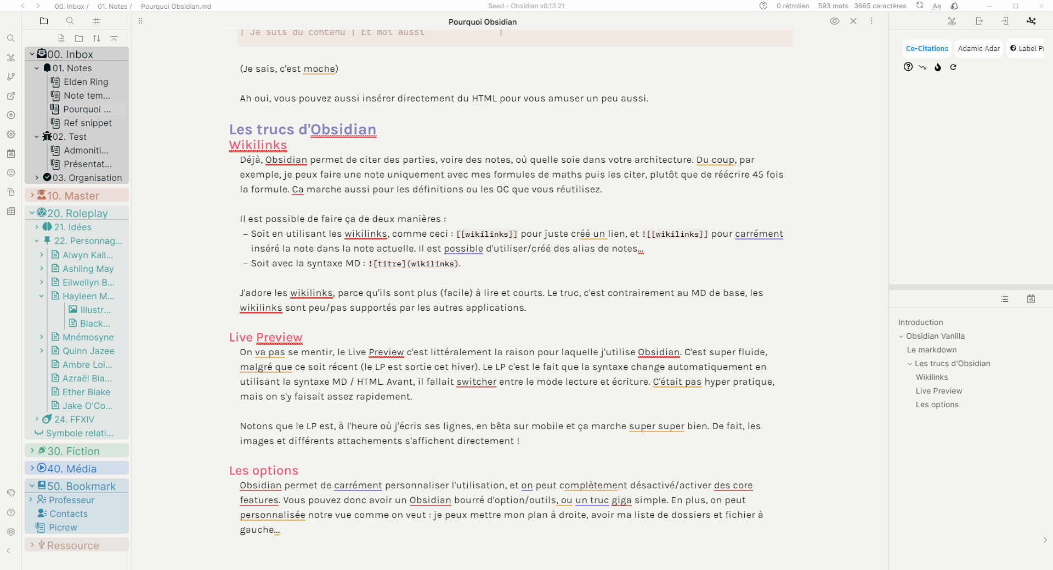
Task: Click the gear icon below the upload icon
Action: click(x=10, y=134)
